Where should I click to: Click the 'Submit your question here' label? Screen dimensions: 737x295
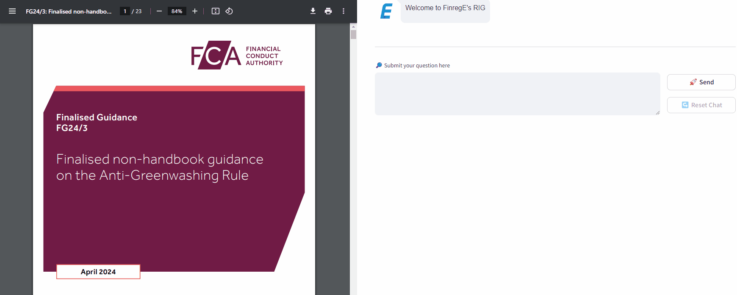pyautogui.click(x=417, y=65)
